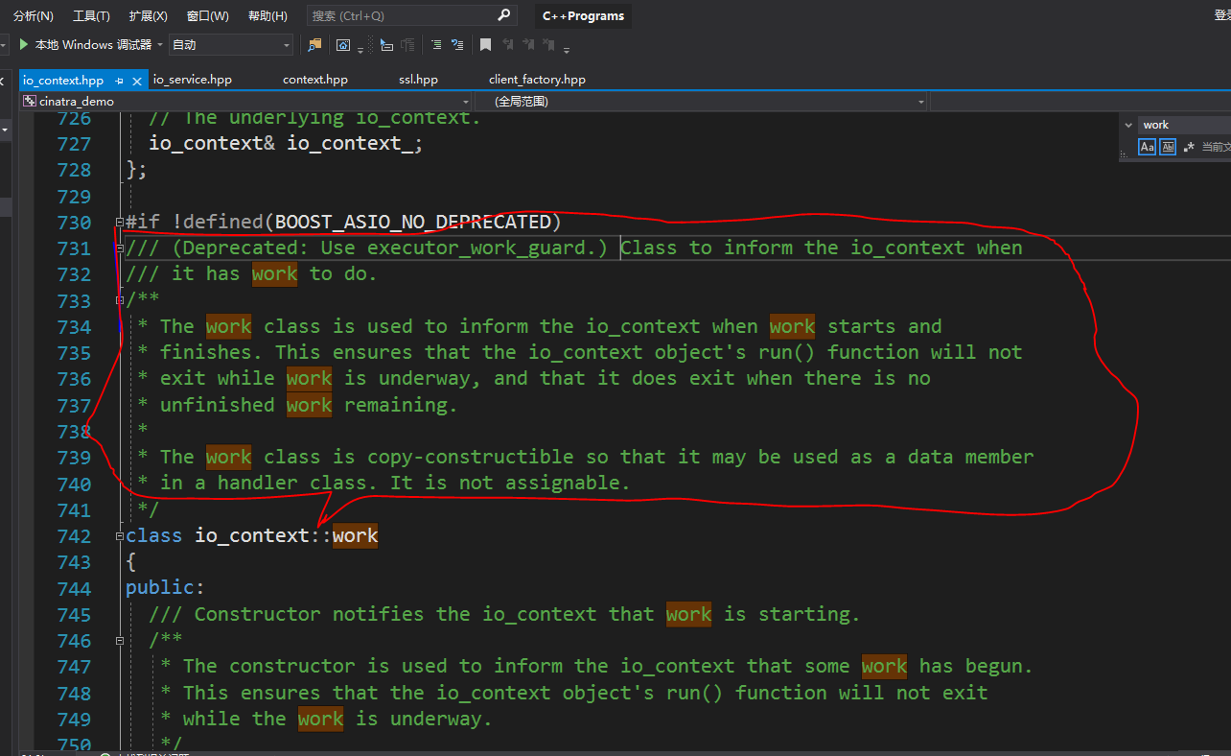Image resolution: width=1231 pixels, height=756 pixels.
Task: Toggle a bookmark on the current line
Action: tap(486, 44)
